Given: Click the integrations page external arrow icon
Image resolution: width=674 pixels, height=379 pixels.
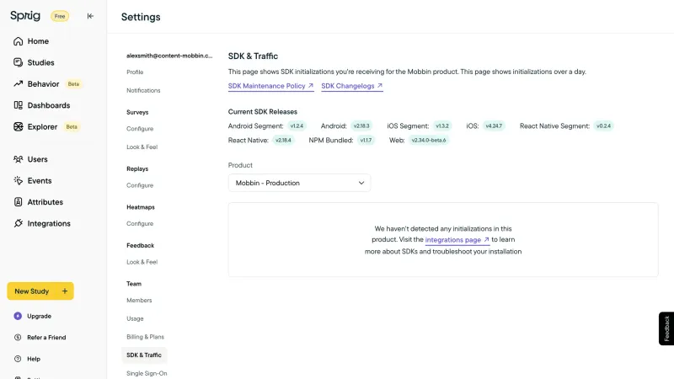Looking at the screenshot, I should (x=486, y=240).
